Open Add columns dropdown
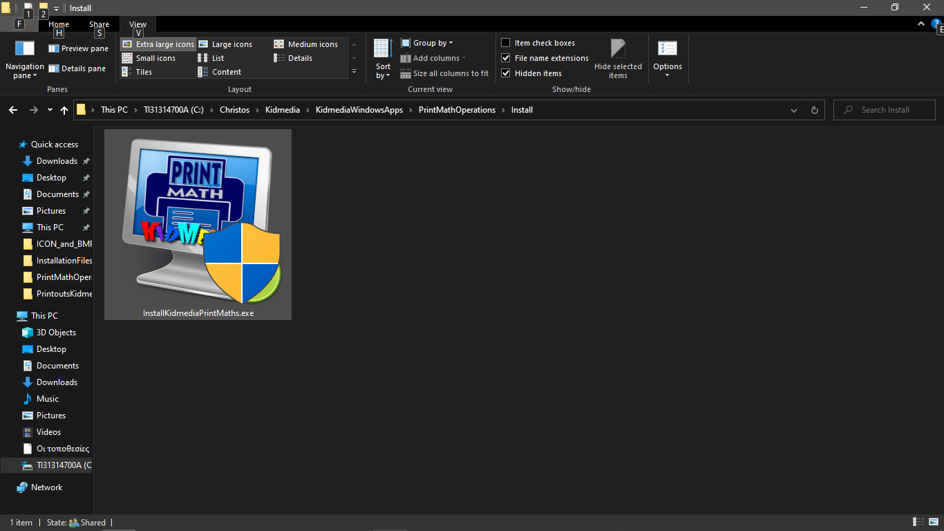Viewport: 944px width, 531px height. pos(433,58)
